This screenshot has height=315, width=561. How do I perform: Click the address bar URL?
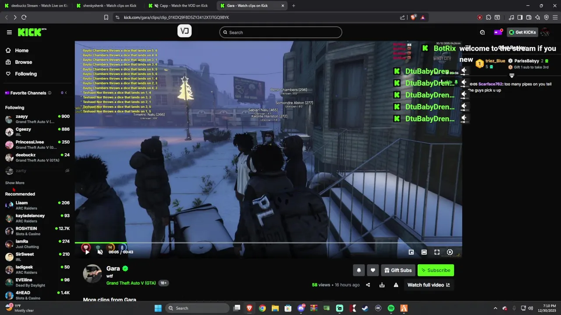tap(176, 17)
